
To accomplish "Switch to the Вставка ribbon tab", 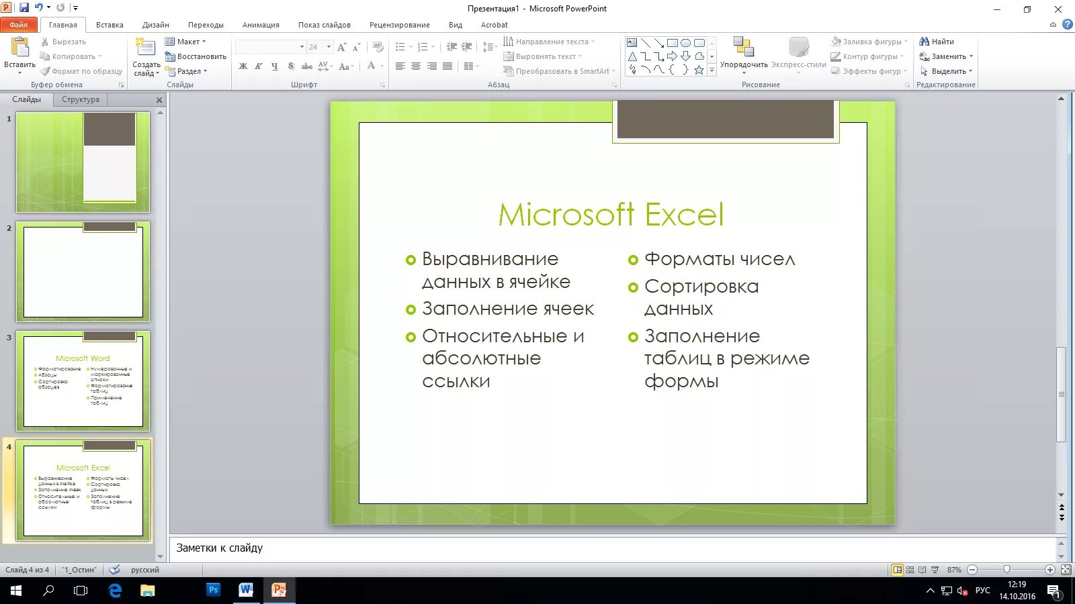I will click(x=110, y=25).
